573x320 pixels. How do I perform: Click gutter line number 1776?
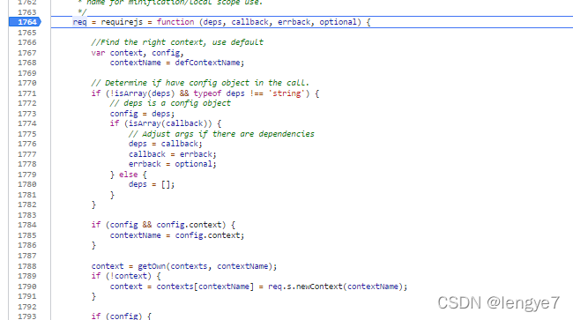pos(27,144)
